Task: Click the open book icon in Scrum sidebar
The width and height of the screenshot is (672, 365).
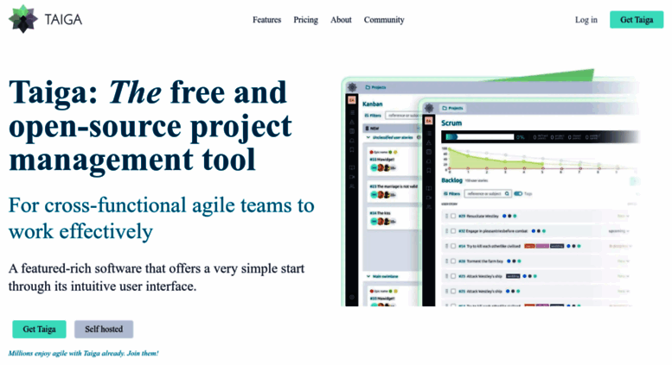Action: [x=429, y=188]
